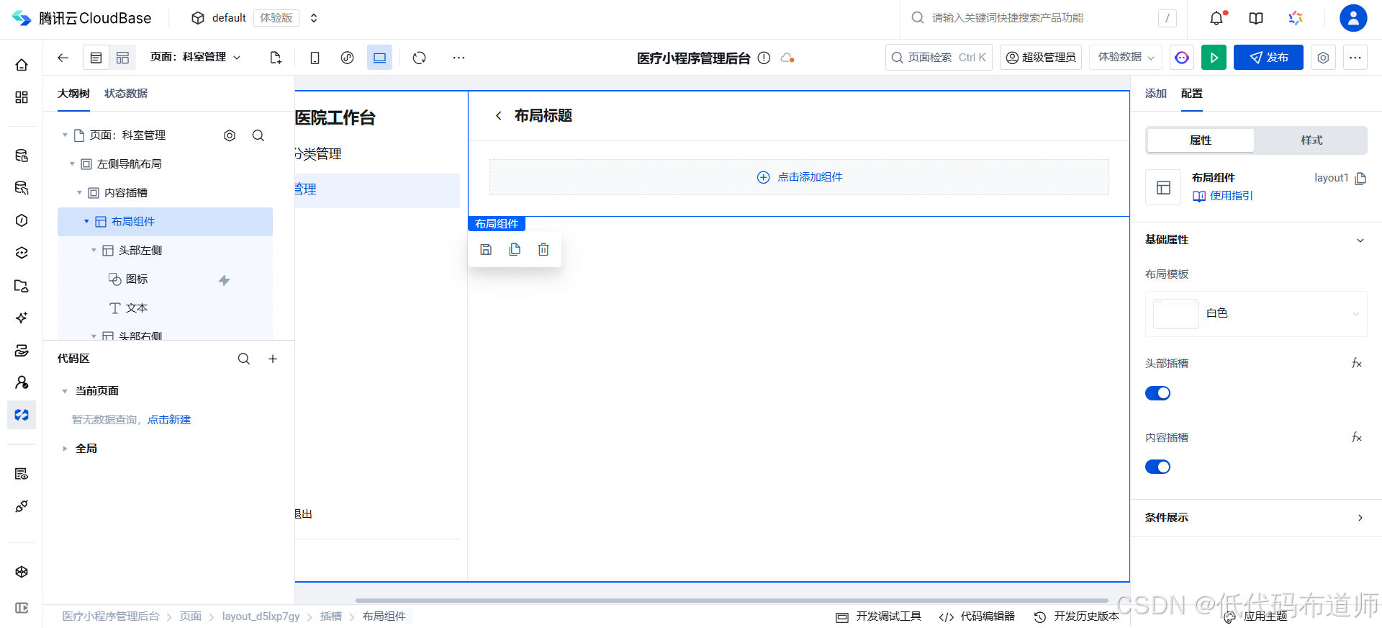Select the 属性 tab

coord(1201,140)
